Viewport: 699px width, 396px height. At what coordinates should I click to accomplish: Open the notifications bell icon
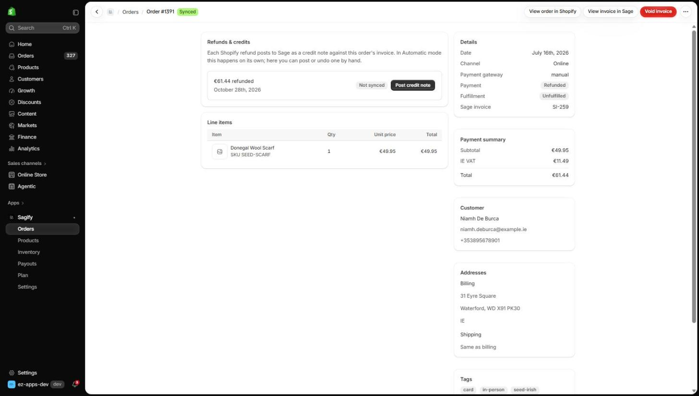(x=75, y=384)
